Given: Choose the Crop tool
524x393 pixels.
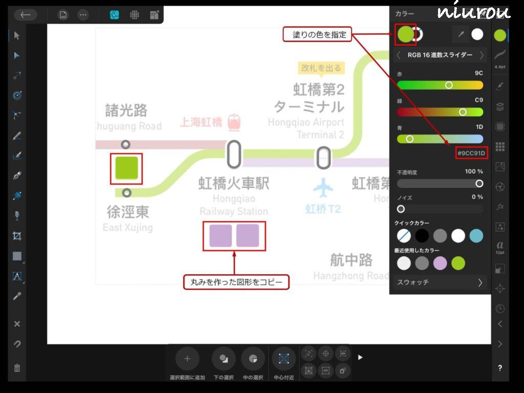Looking at the screenshot, I should pos(17,236).
